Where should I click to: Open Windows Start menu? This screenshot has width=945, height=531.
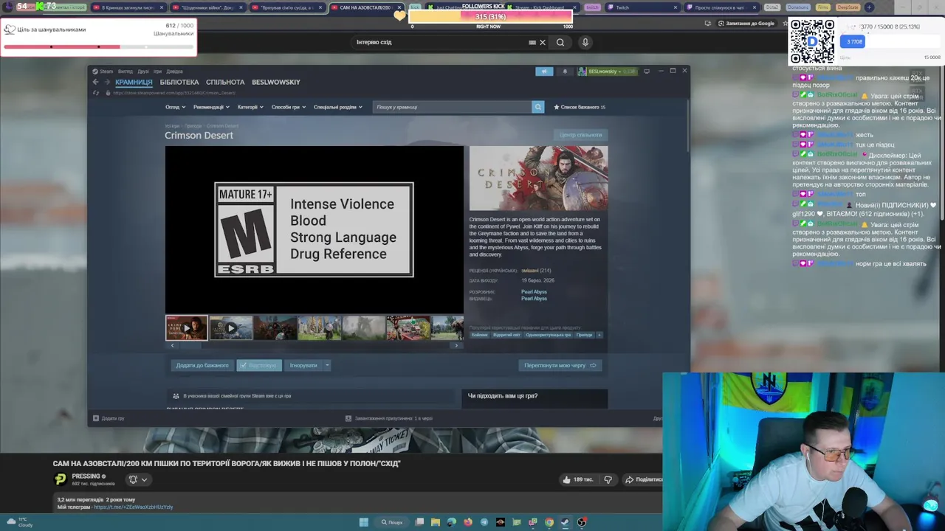tap(363, 522)
